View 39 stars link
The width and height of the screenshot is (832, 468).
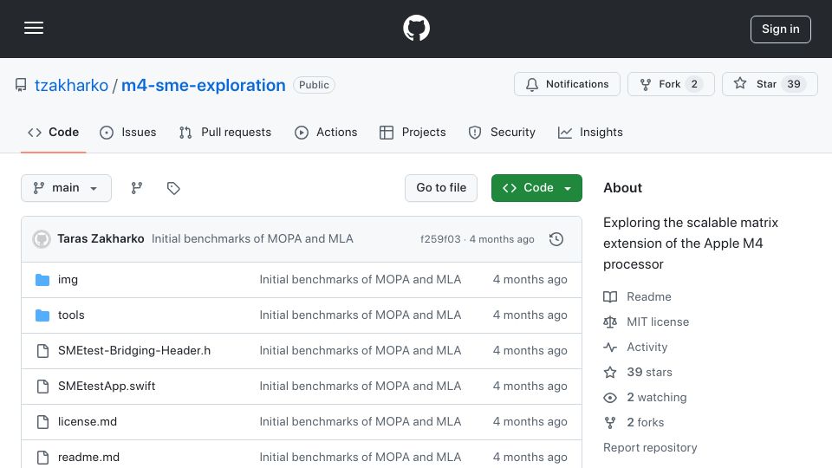[x=649, y=372]
